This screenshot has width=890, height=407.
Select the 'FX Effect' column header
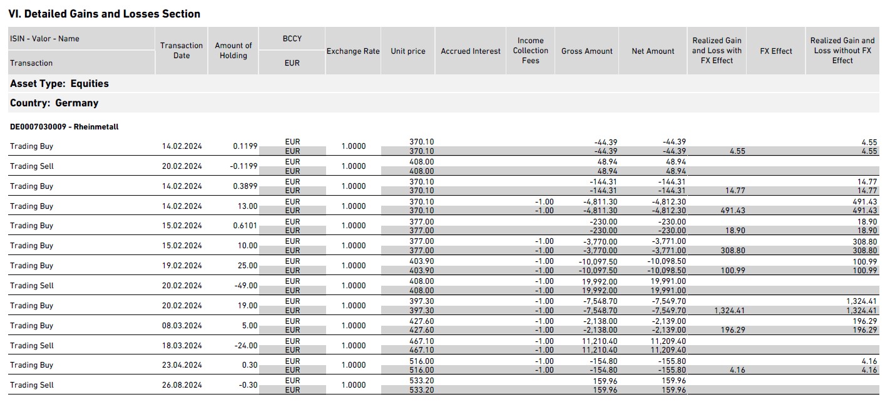pos(776,51)
